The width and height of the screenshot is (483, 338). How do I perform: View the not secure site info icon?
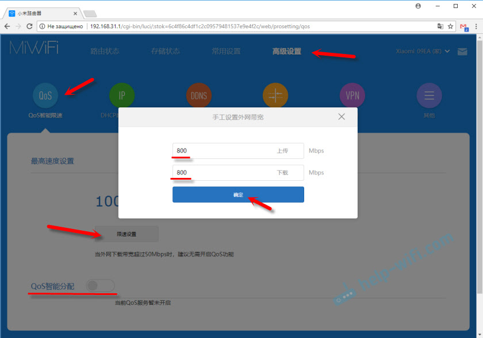click(x=42, y=26)
